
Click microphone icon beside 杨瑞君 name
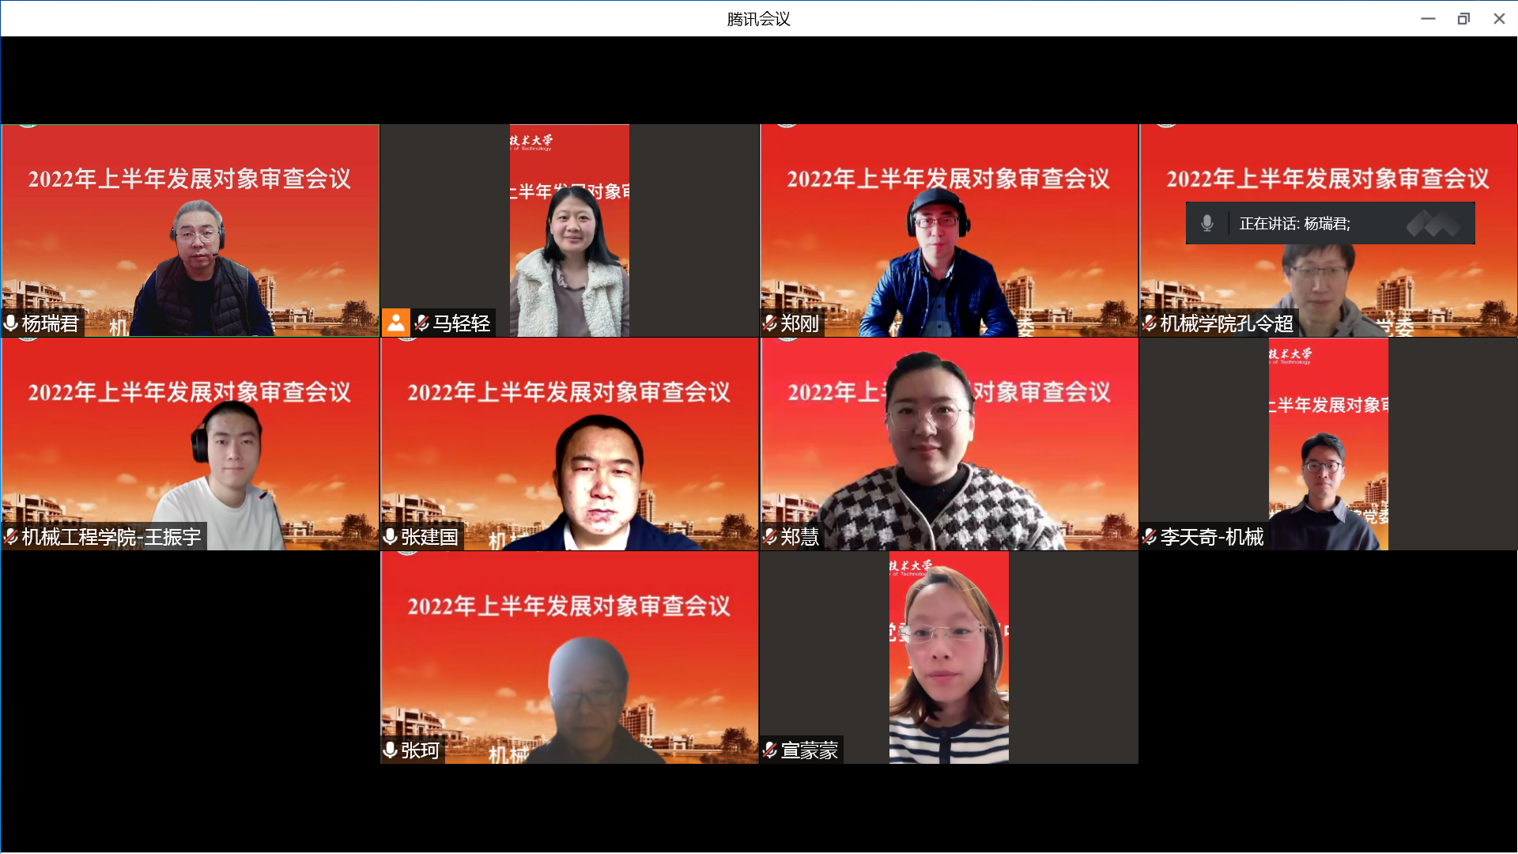coord(11,323)
